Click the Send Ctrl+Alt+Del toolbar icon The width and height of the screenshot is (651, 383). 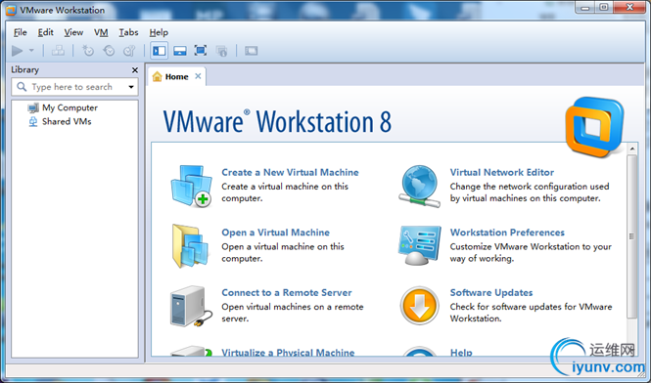(x=58, y=51)
